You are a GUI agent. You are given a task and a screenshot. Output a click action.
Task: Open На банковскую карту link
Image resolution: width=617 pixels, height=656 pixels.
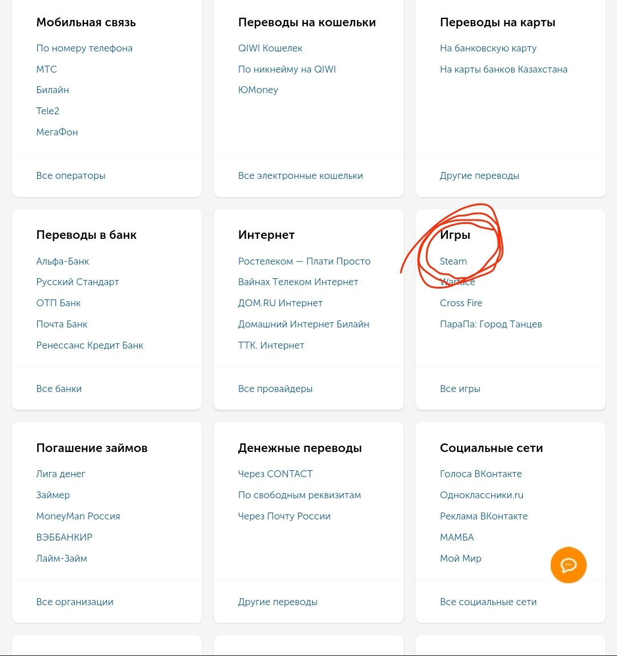point(488,48)
